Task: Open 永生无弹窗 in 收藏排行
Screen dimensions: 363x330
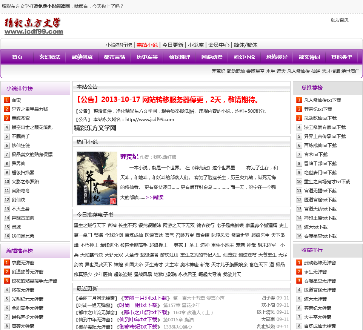Action: point(315,272)
